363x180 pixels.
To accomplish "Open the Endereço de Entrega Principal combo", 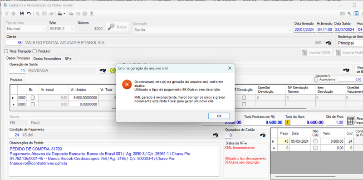I will (x=349, y=43).
